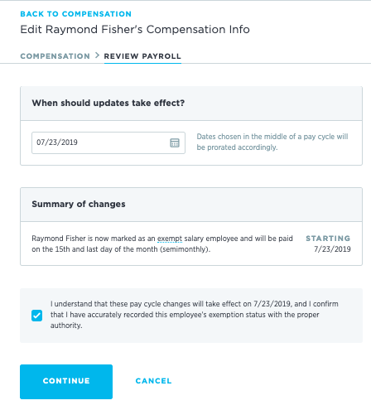Open the calendar date picker icon
This screenshot has height=410, width=371.
coord(175,142)
